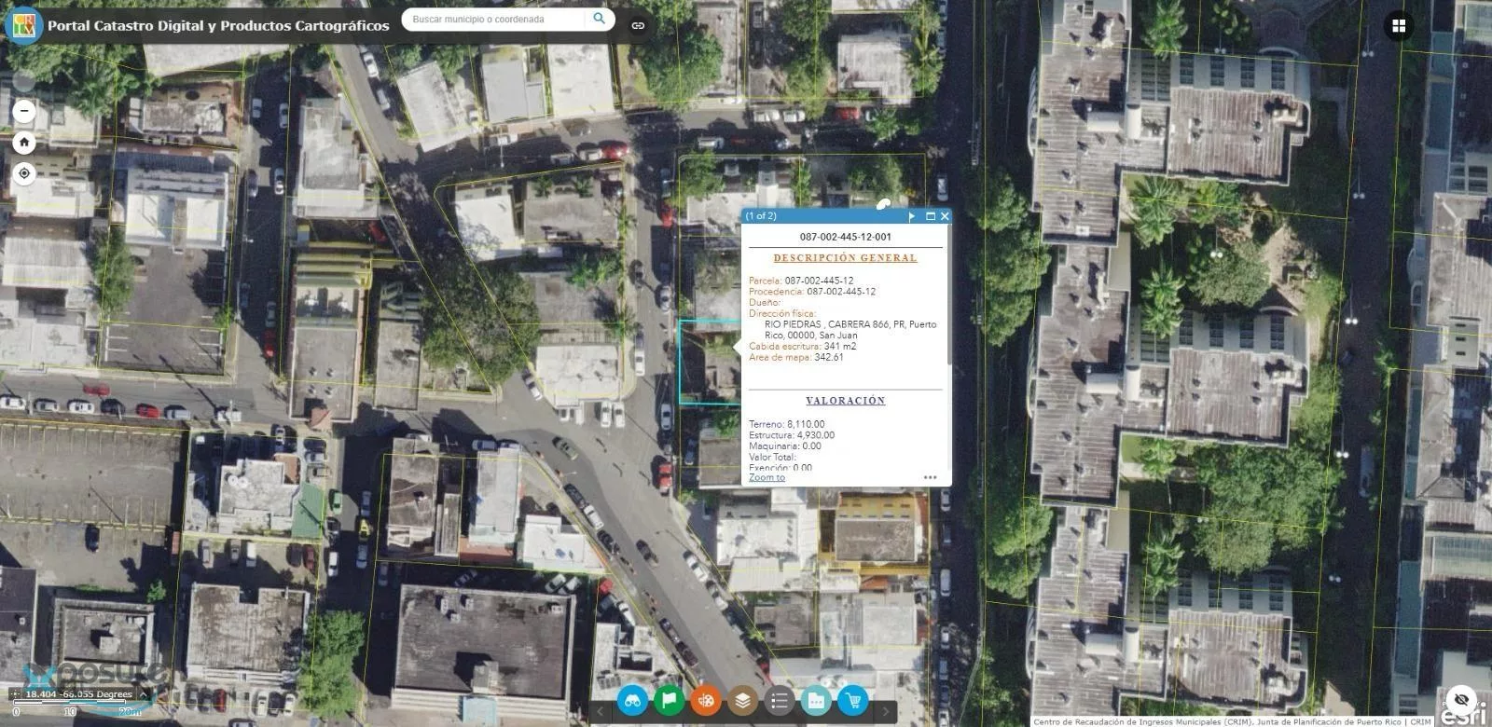Viewport: 1492px width, 727px height.
Task: Click the Zoom to link
Action: point(767,477)
